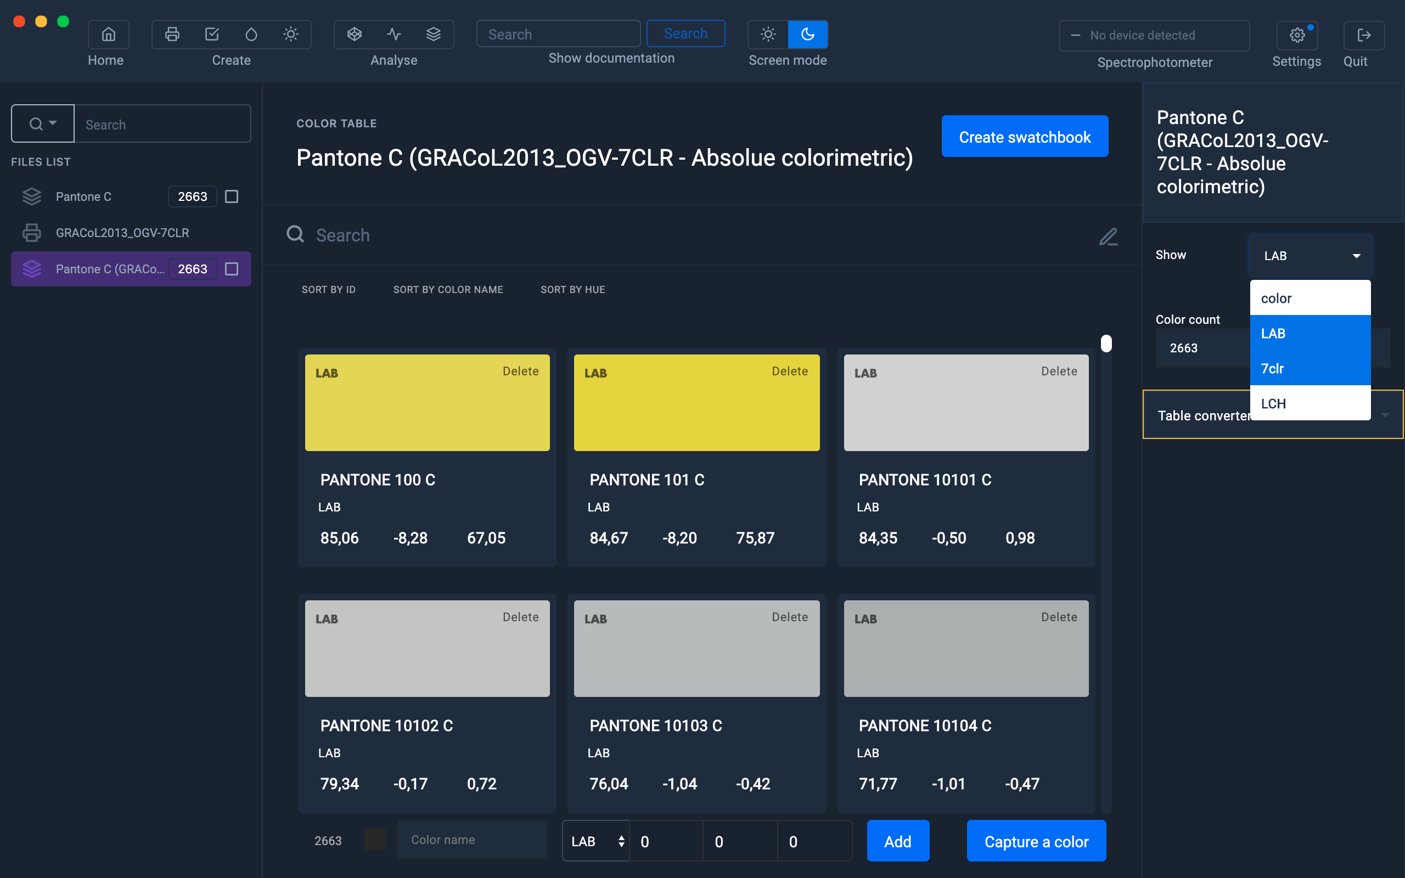Click the layers icon in Analyse group
The width and height of the screenshot is (1405, 878).
coord(433,34)
